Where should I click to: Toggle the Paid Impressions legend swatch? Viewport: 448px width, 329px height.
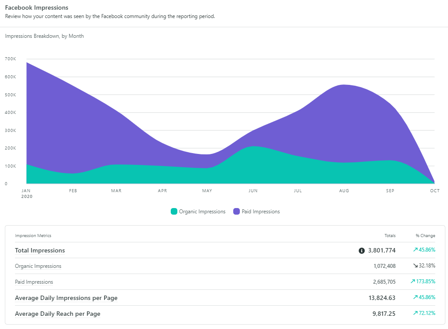click(236, 211)
